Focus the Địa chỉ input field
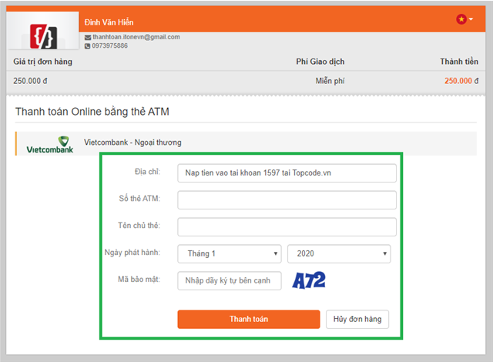 point(287,173)
